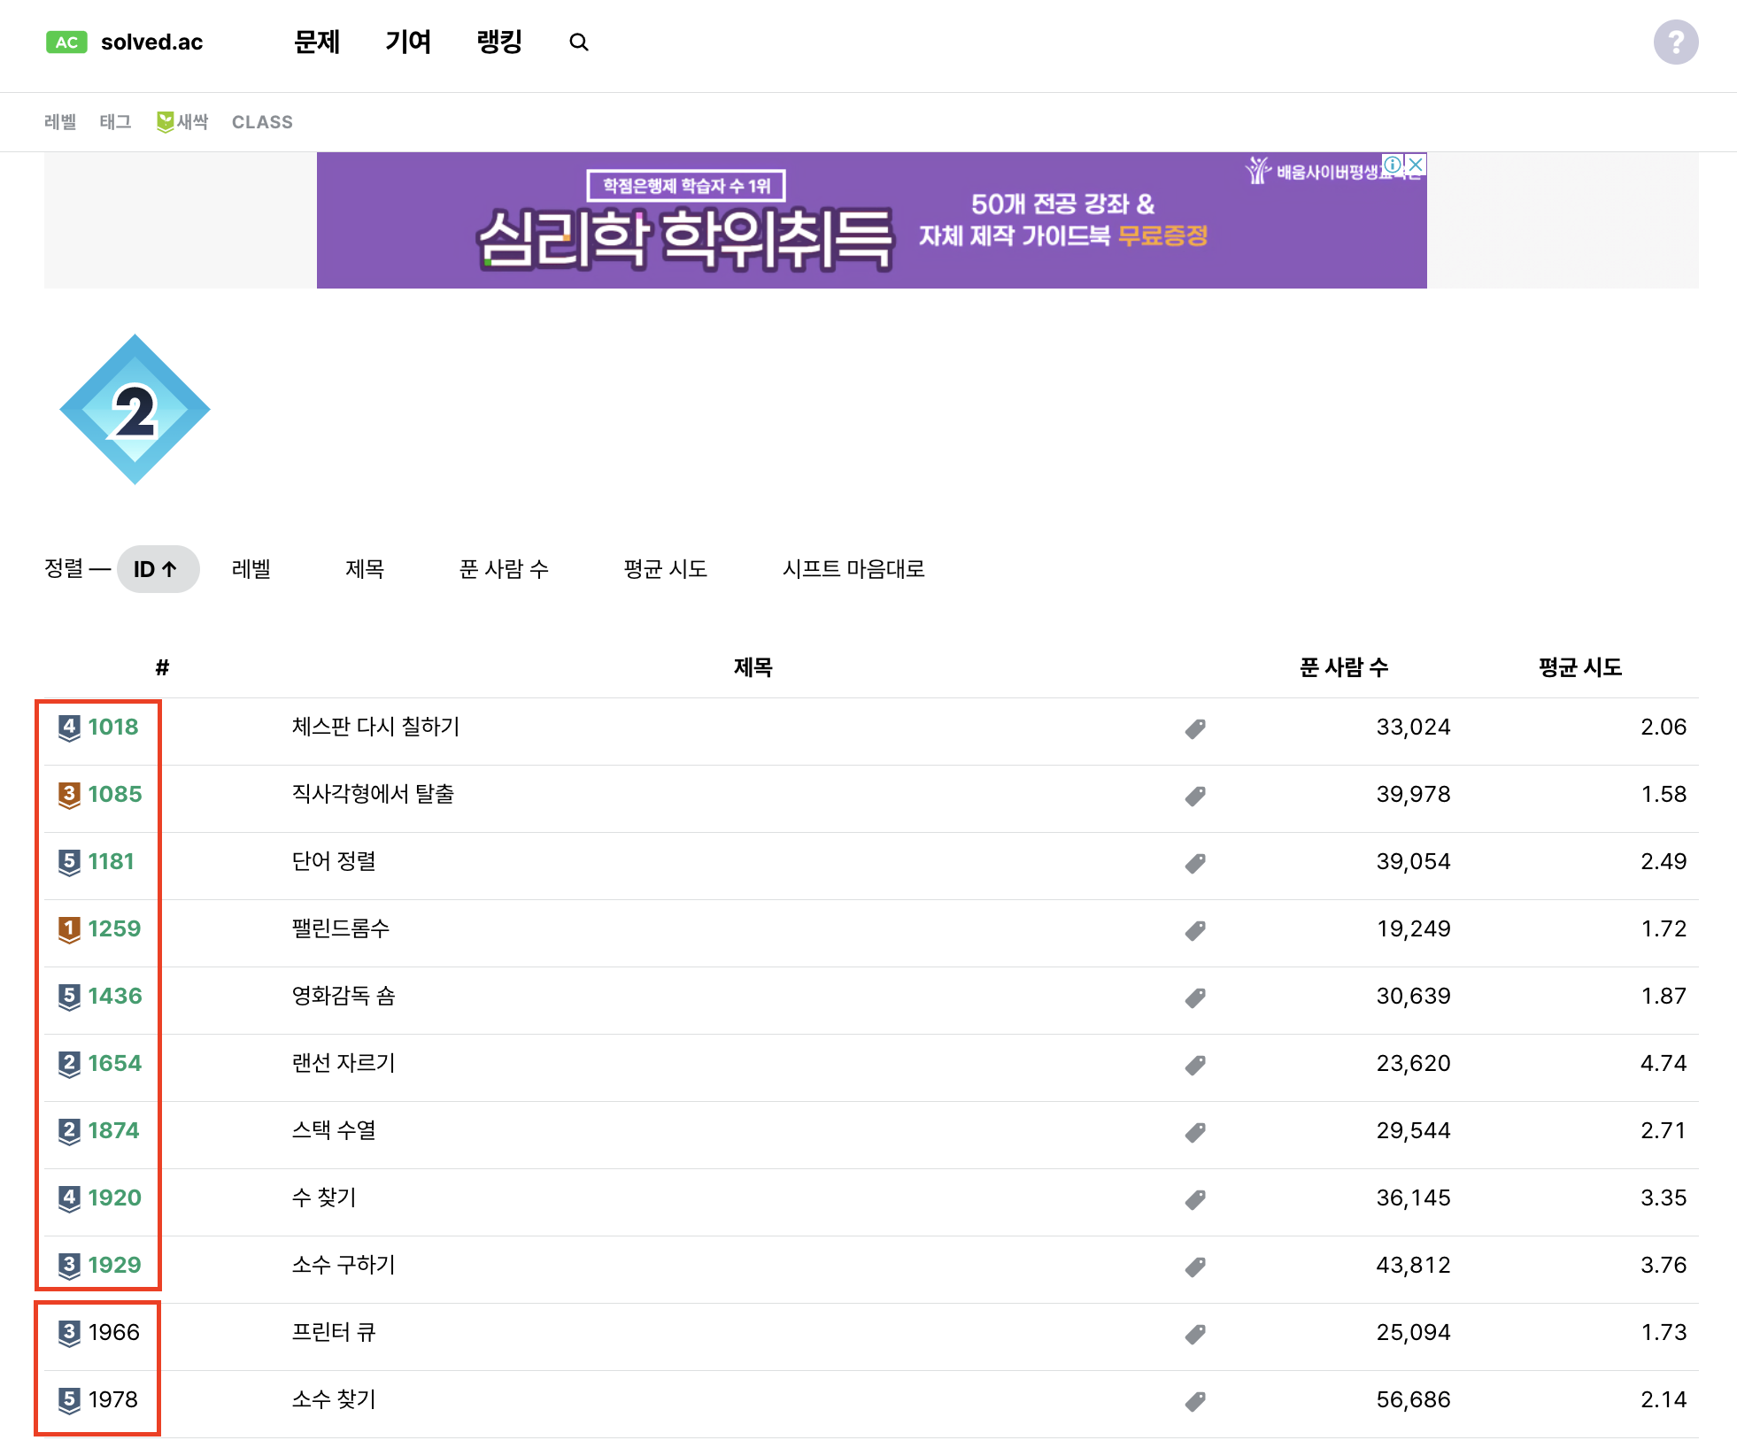This screenshot has height=1448, width=1737.
Task: Select 시프트 마음대로 random sort
Action: 853,569
